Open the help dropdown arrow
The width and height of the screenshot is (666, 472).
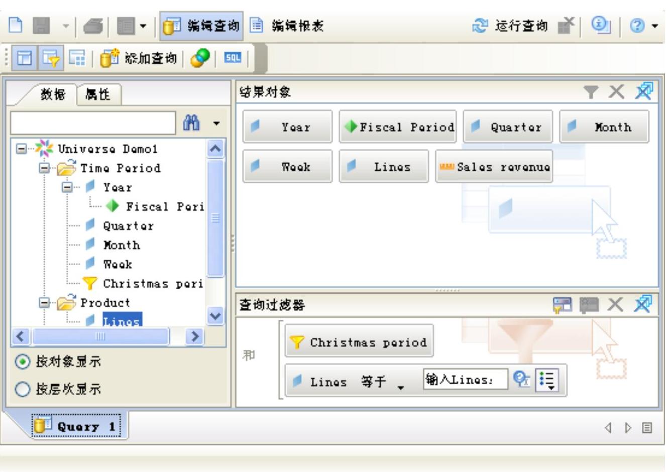pos(654,26)
